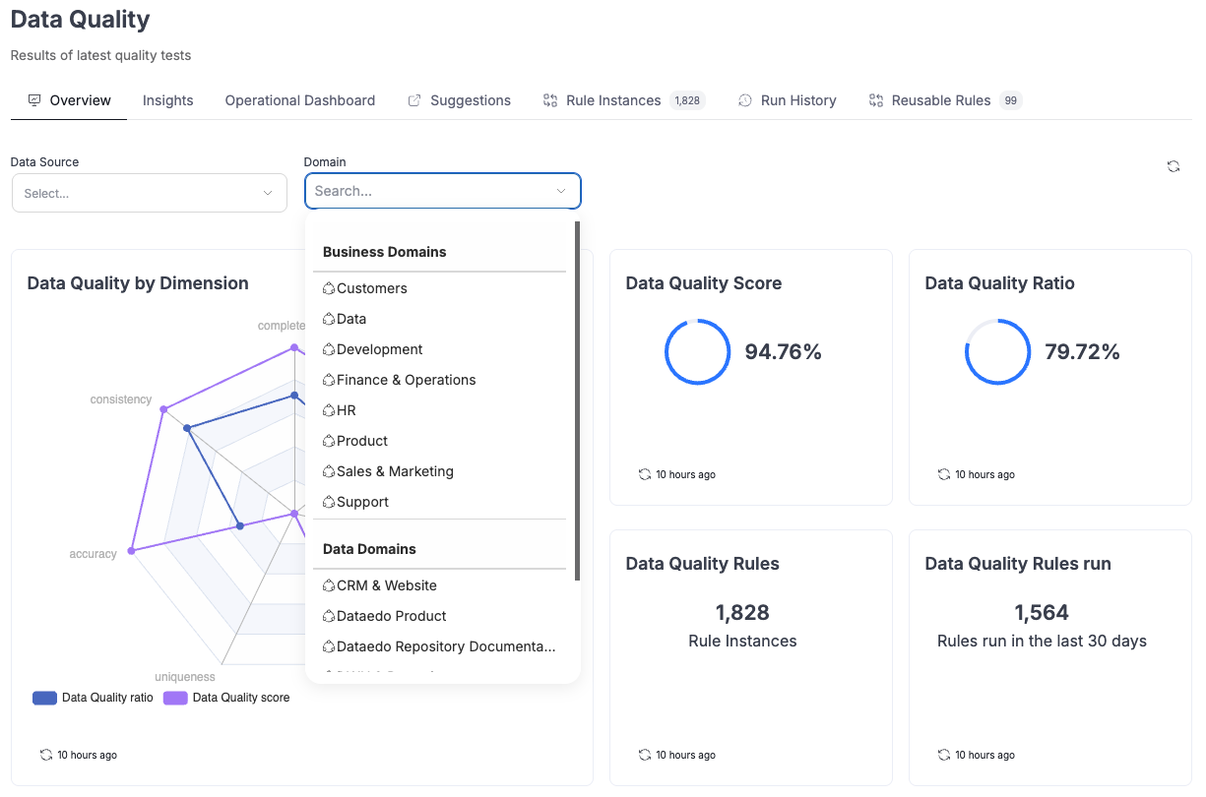Click the domain list scrollbar
The height and width of the screenshot is (797, 1206).
tap(578, 400)
